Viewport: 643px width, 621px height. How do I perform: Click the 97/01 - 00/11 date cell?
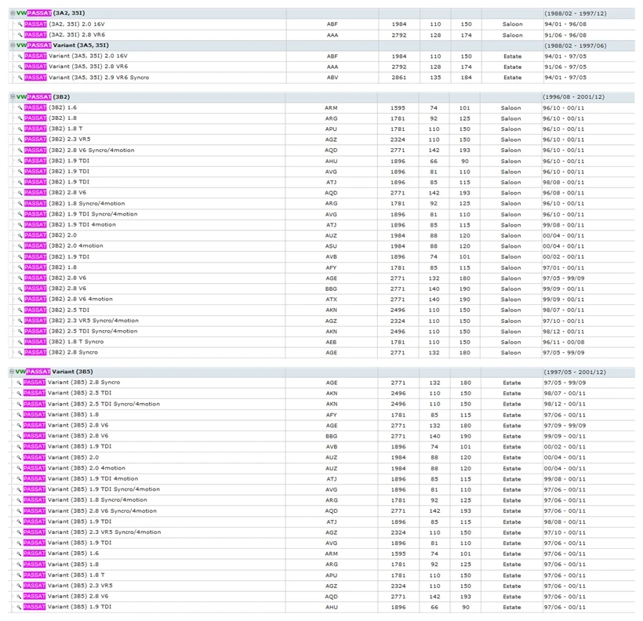coord(564,268)
